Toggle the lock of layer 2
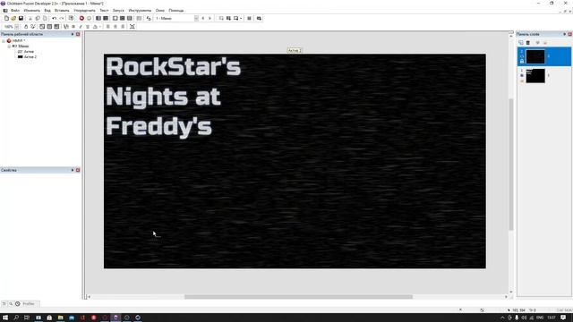 pyautogui.click(x=522, y=62)
